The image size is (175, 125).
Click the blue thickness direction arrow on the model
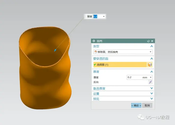(x=55, y=50)
